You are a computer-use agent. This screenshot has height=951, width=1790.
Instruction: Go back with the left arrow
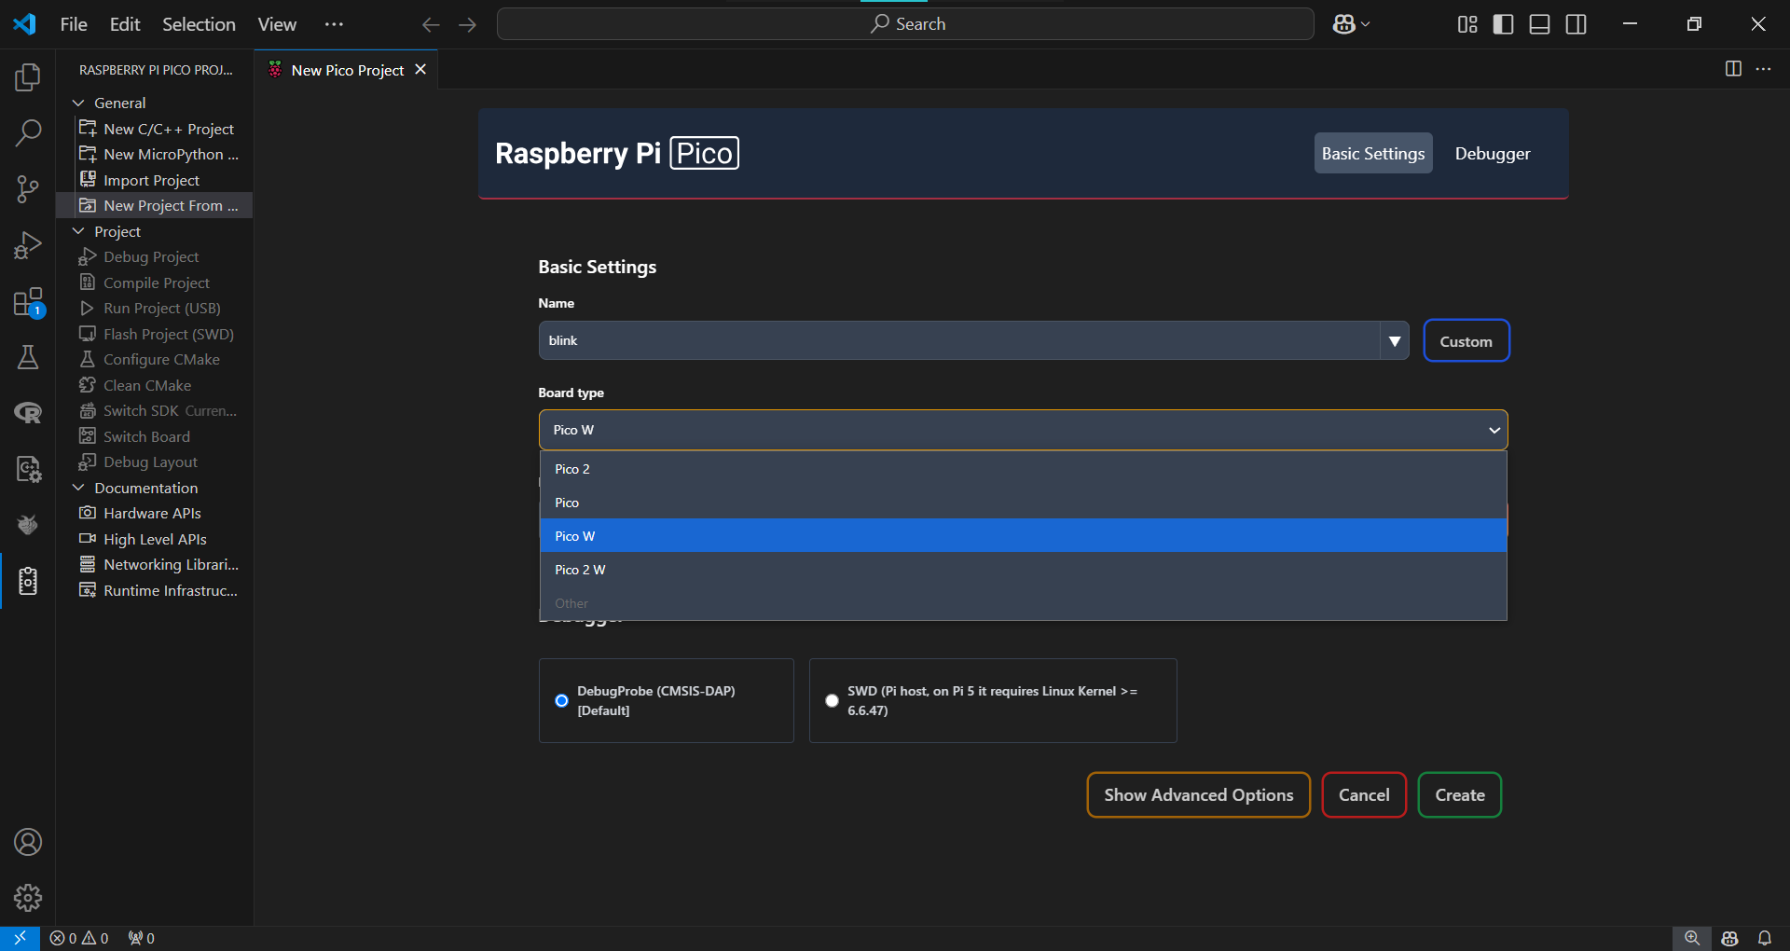431,24
